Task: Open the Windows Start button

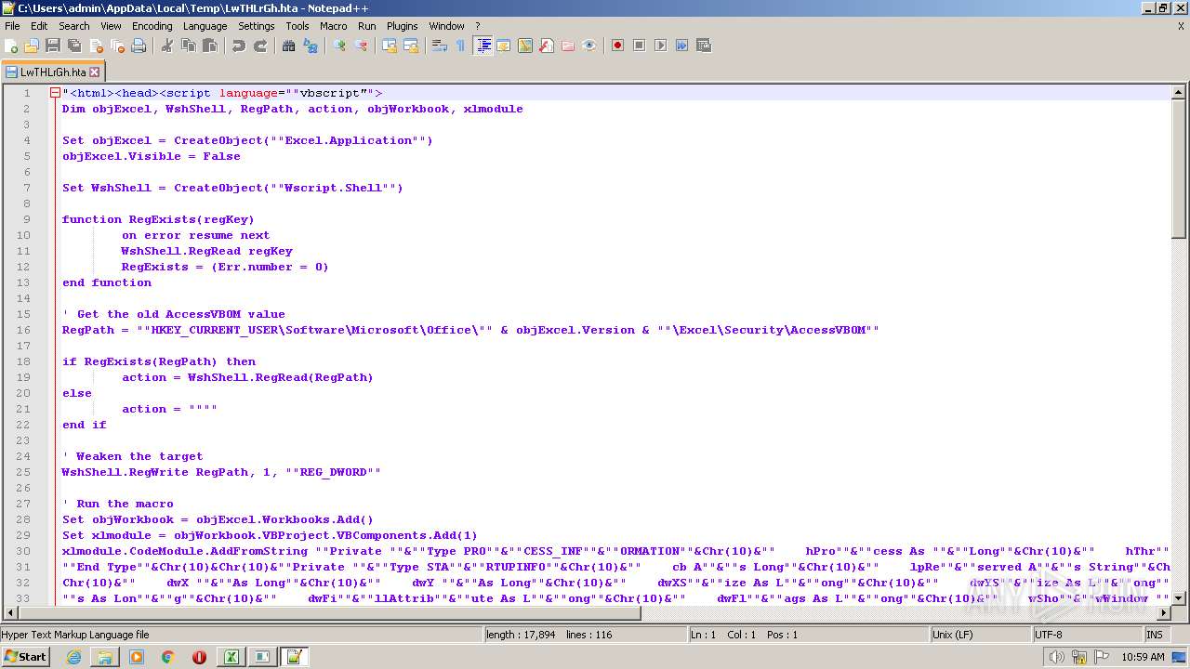Action: click(25, 657)
